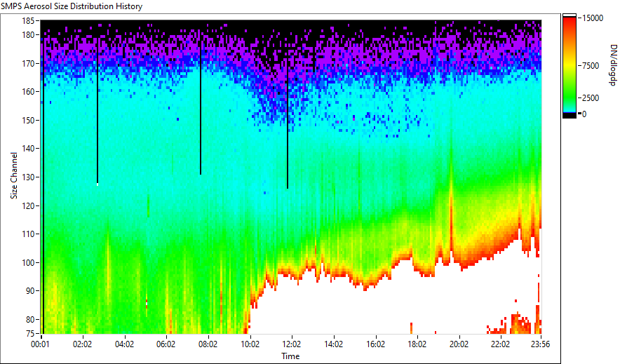Click the 'Size Channel' y-axis label
This screenshot has height=364, width=620.
point(14,175)
